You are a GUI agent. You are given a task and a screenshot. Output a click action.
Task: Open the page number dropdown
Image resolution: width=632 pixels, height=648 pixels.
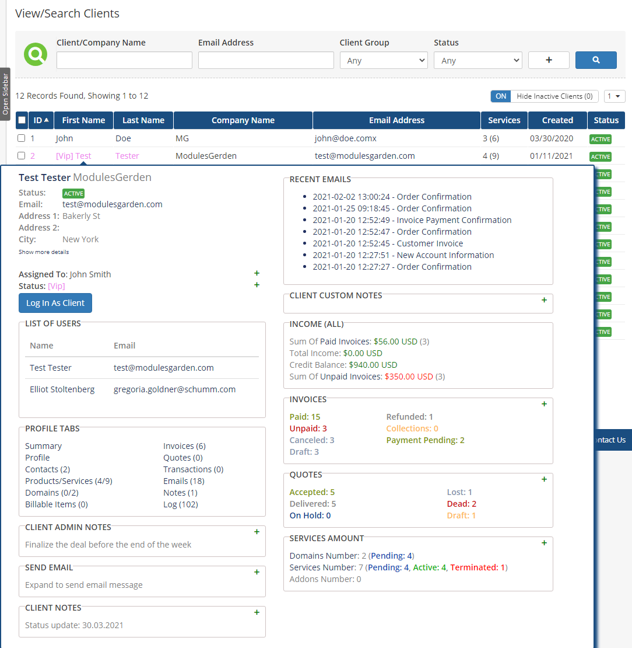615,96
